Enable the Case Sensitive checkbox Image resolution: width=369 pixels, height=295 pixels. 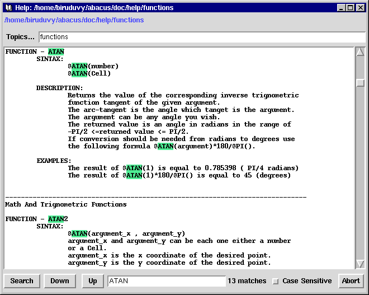[x=275, y=281]
